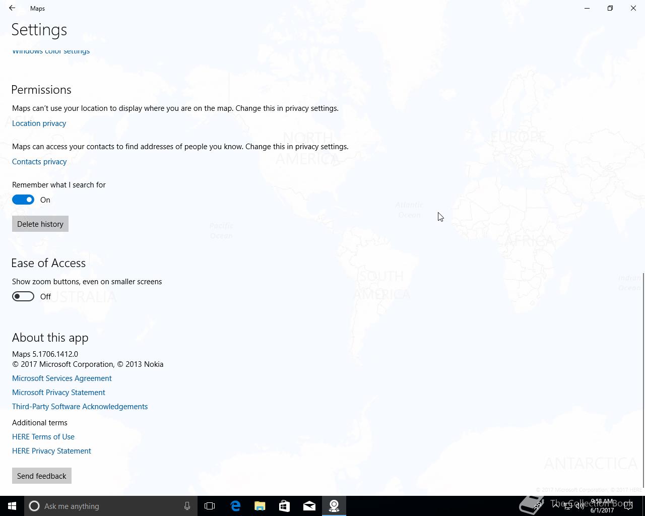Open the Mail app from the taskbar
645x516 pixels.
coord(309,506)
